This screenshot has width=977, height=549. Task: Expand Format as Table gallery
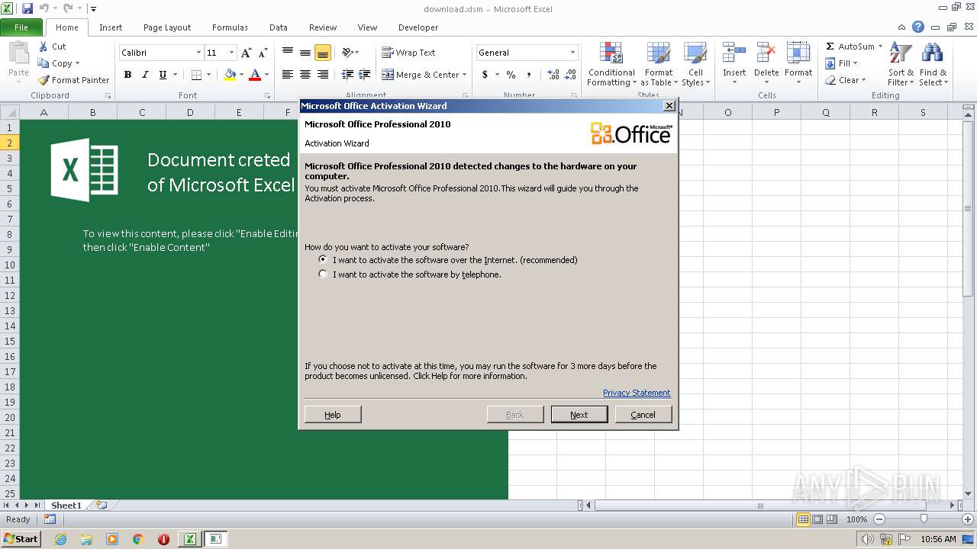point(658,65)
